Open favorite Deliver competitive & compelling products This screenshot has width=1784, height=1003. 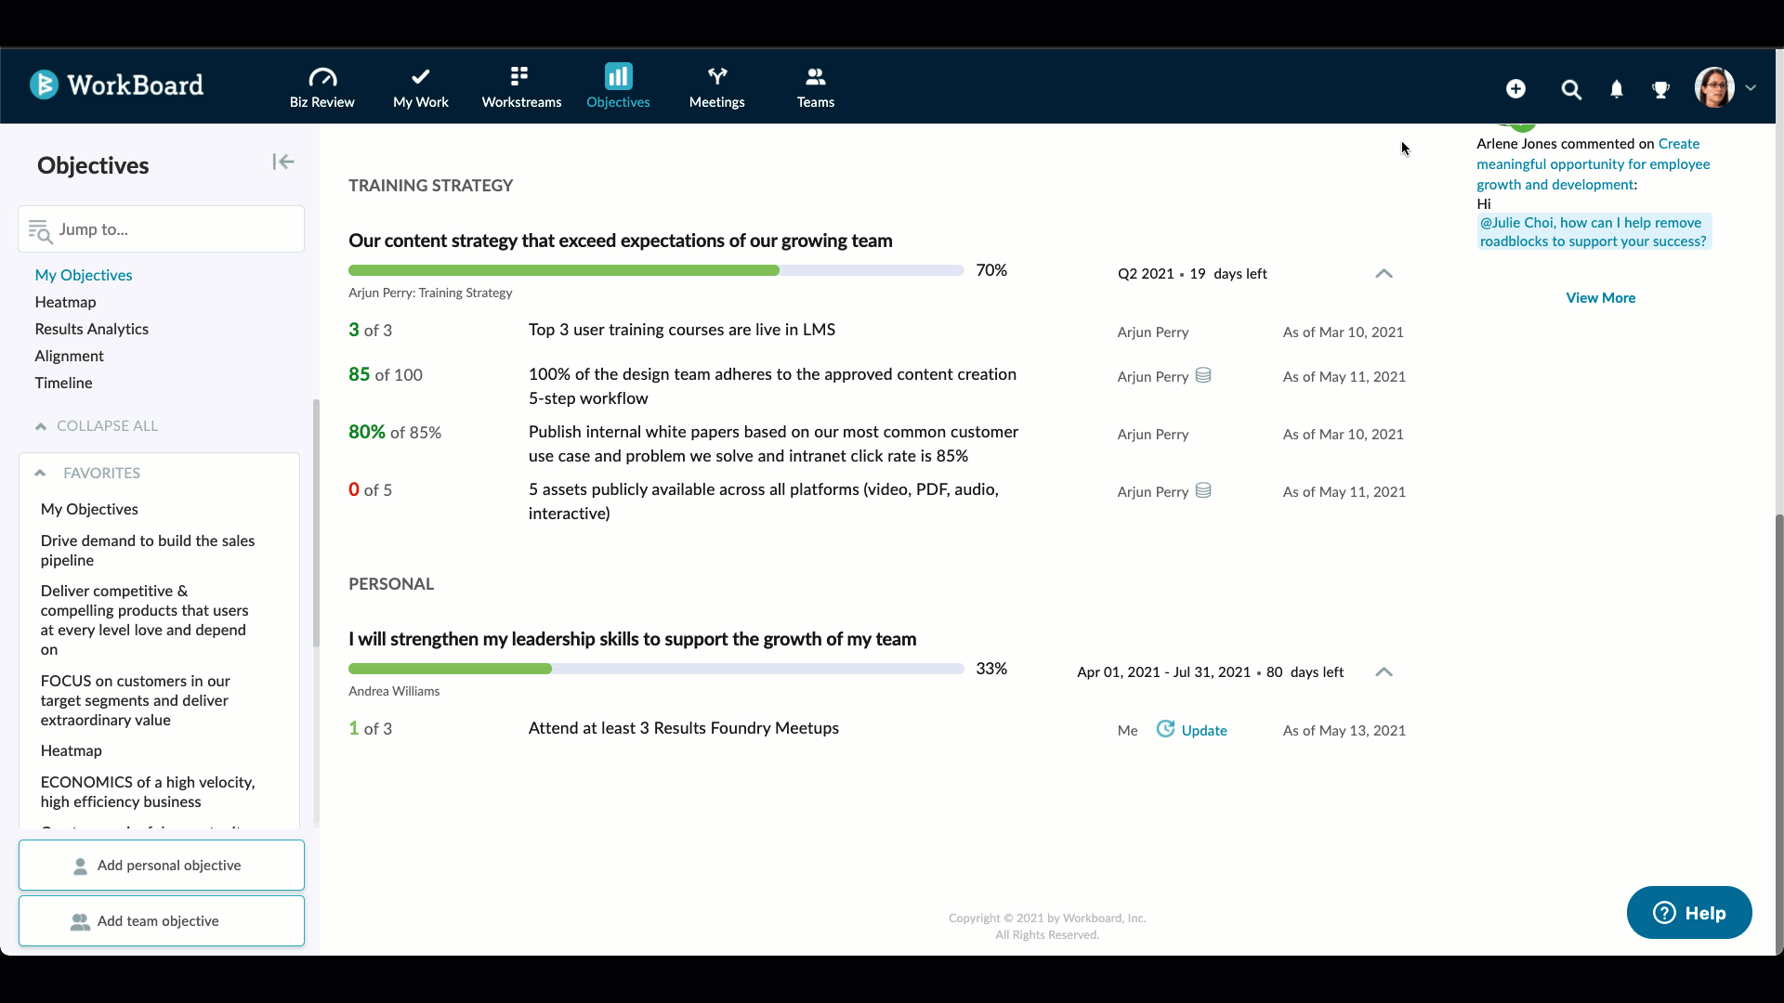pos(144,619)
